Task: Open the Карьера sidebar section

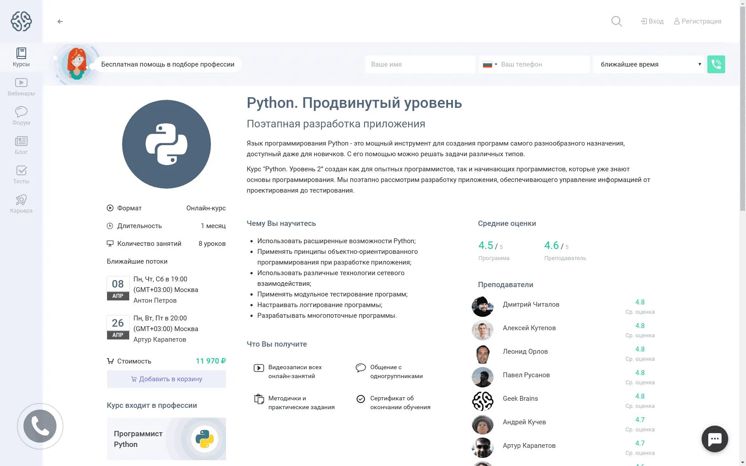Action: tap(21, 204)
